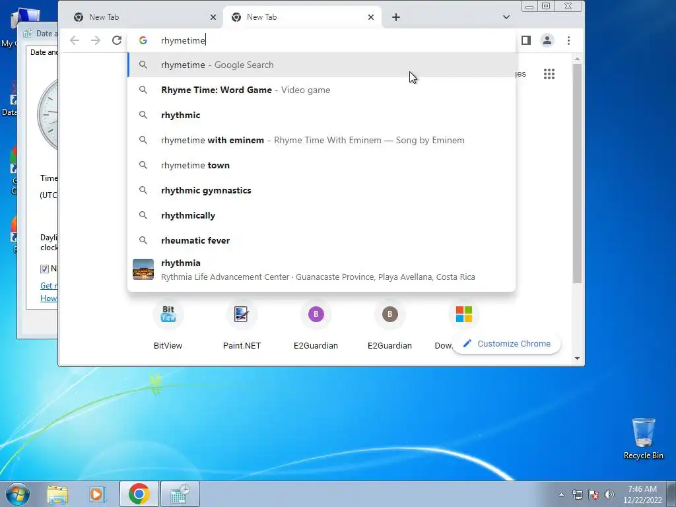The width and height of the screenshot is (676, 507).
Task: Open Windows Explorer from taskbar
Action: (58, 494)
